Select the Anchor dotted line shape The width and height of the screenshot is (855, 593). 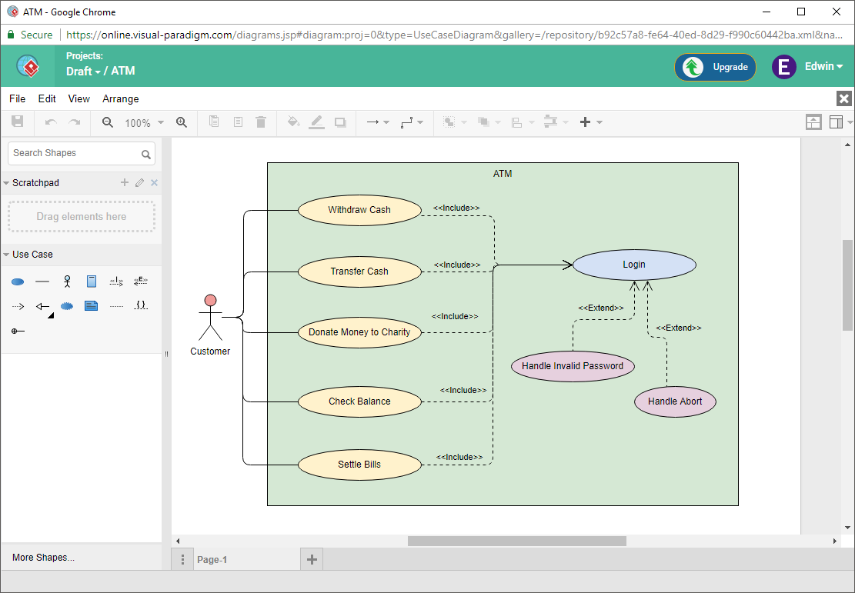116,306
